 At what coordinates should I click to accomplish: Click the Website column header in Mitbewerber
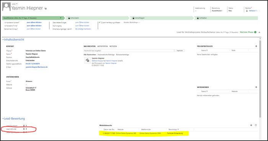[x=234, y=91]
